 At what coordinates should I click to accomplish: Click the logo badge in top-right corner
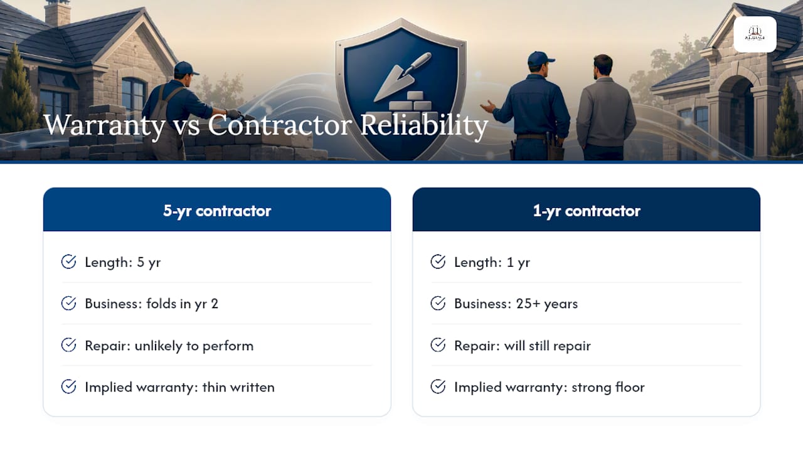point(755,34)
